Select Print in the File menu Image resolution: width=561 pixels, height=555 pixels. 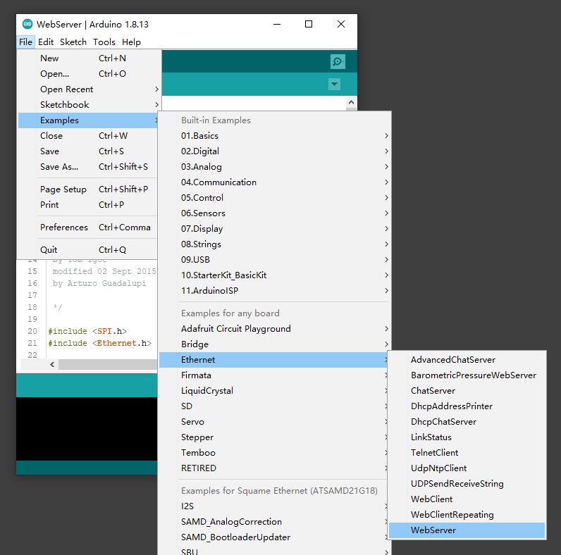tap(88, 204)
